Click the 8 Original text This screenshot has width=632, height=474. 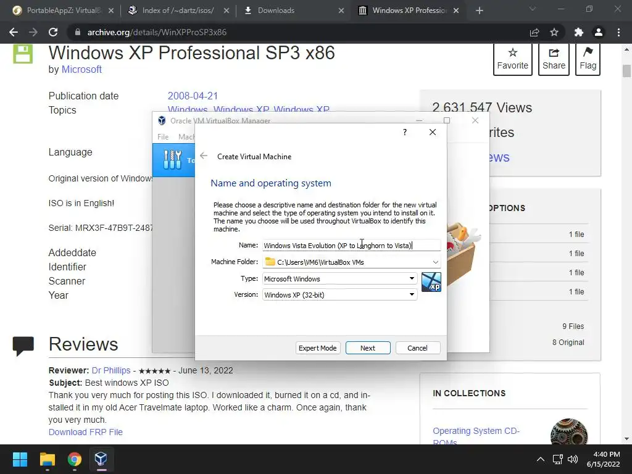[x=568, y=342]
